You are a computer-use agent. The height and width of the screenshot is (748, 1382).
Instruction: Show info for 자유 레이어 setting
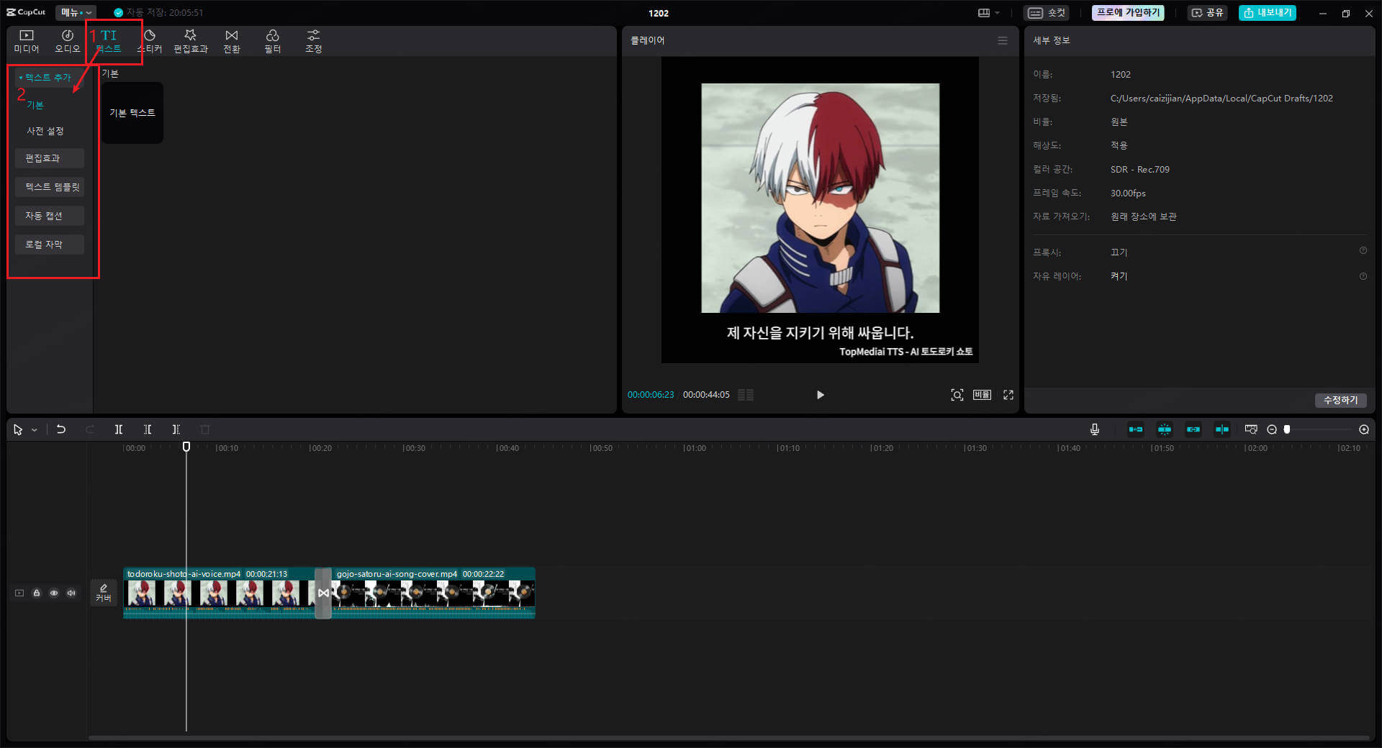(1363, 276)
